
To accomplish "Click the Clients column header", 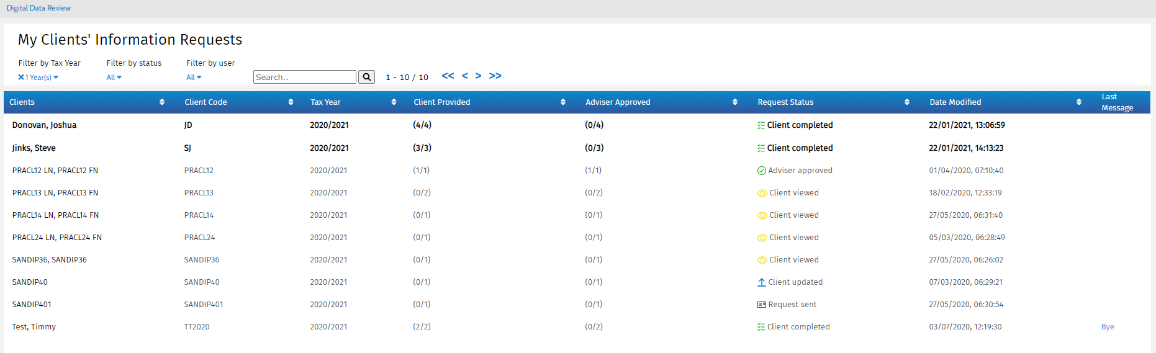I will coord(22,102).
